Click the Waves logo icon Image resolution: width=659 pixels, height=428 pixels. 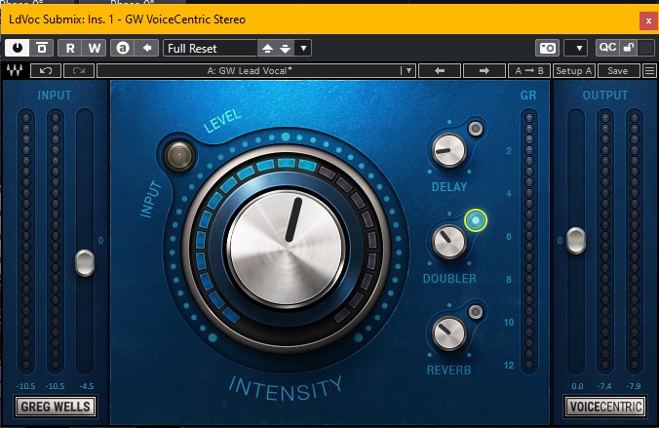tap(15, 70)
